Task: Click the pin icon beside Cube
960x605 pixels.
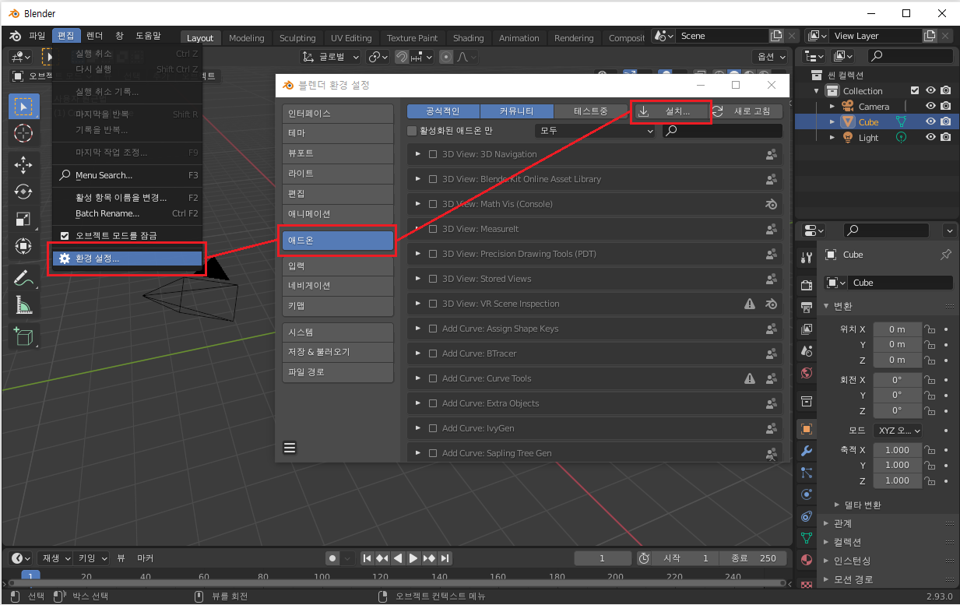Action: (x=946, y=255)
